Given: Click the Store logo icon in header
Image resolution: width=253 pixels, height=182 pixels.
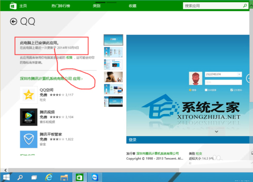Looking at the screenshot, I should click(x=13, y=6).
